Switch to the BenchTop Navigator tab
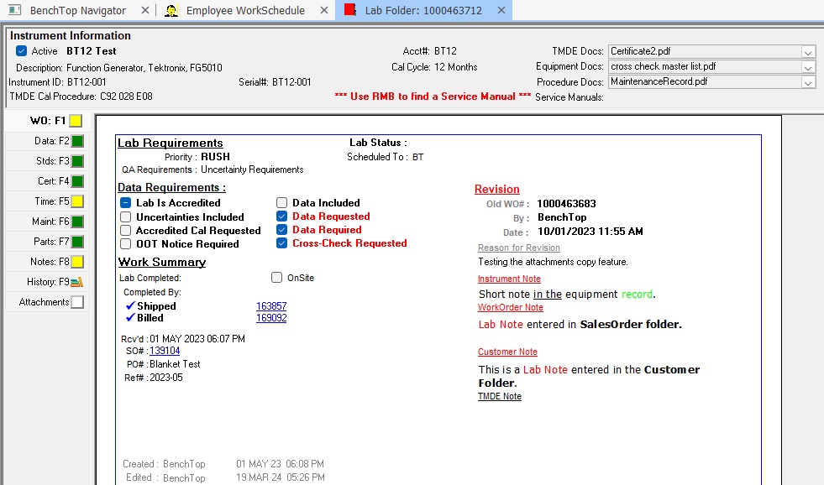This screenshot has width=824, height=485. click(77, 11)
